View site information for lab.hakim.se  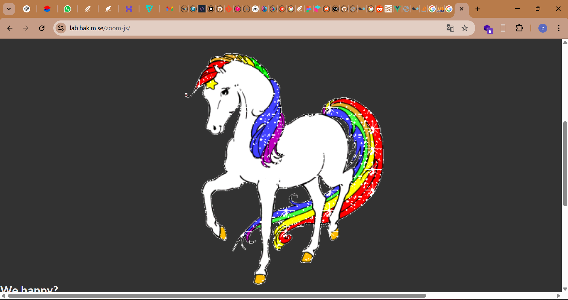click(61, 28)
